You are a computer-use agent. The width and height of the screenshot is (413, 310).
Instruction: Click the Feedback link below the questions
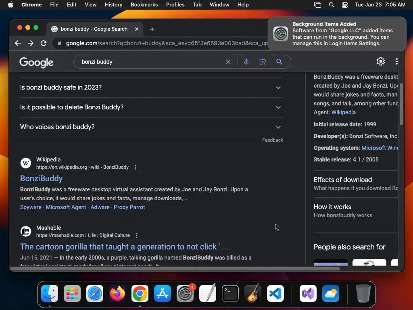[x=273, y=140]
